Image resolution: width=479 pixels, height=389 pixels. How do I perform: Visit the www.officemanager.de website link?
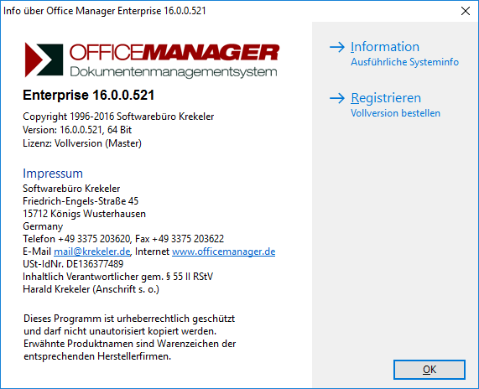coord(224,252)
